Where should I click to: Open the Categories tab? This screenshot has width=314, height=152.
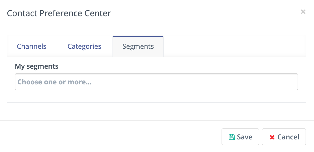84,46
